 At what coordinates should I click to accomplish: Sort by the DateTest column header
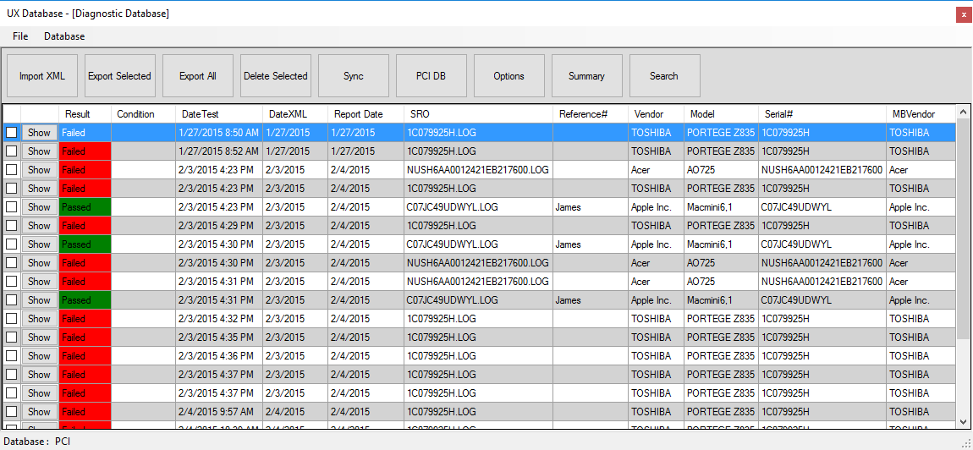[200, 114]
